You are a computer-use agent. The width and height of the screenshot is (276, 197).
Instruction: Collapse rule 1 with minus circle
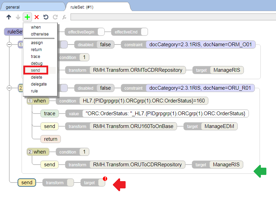pos(9,45)
